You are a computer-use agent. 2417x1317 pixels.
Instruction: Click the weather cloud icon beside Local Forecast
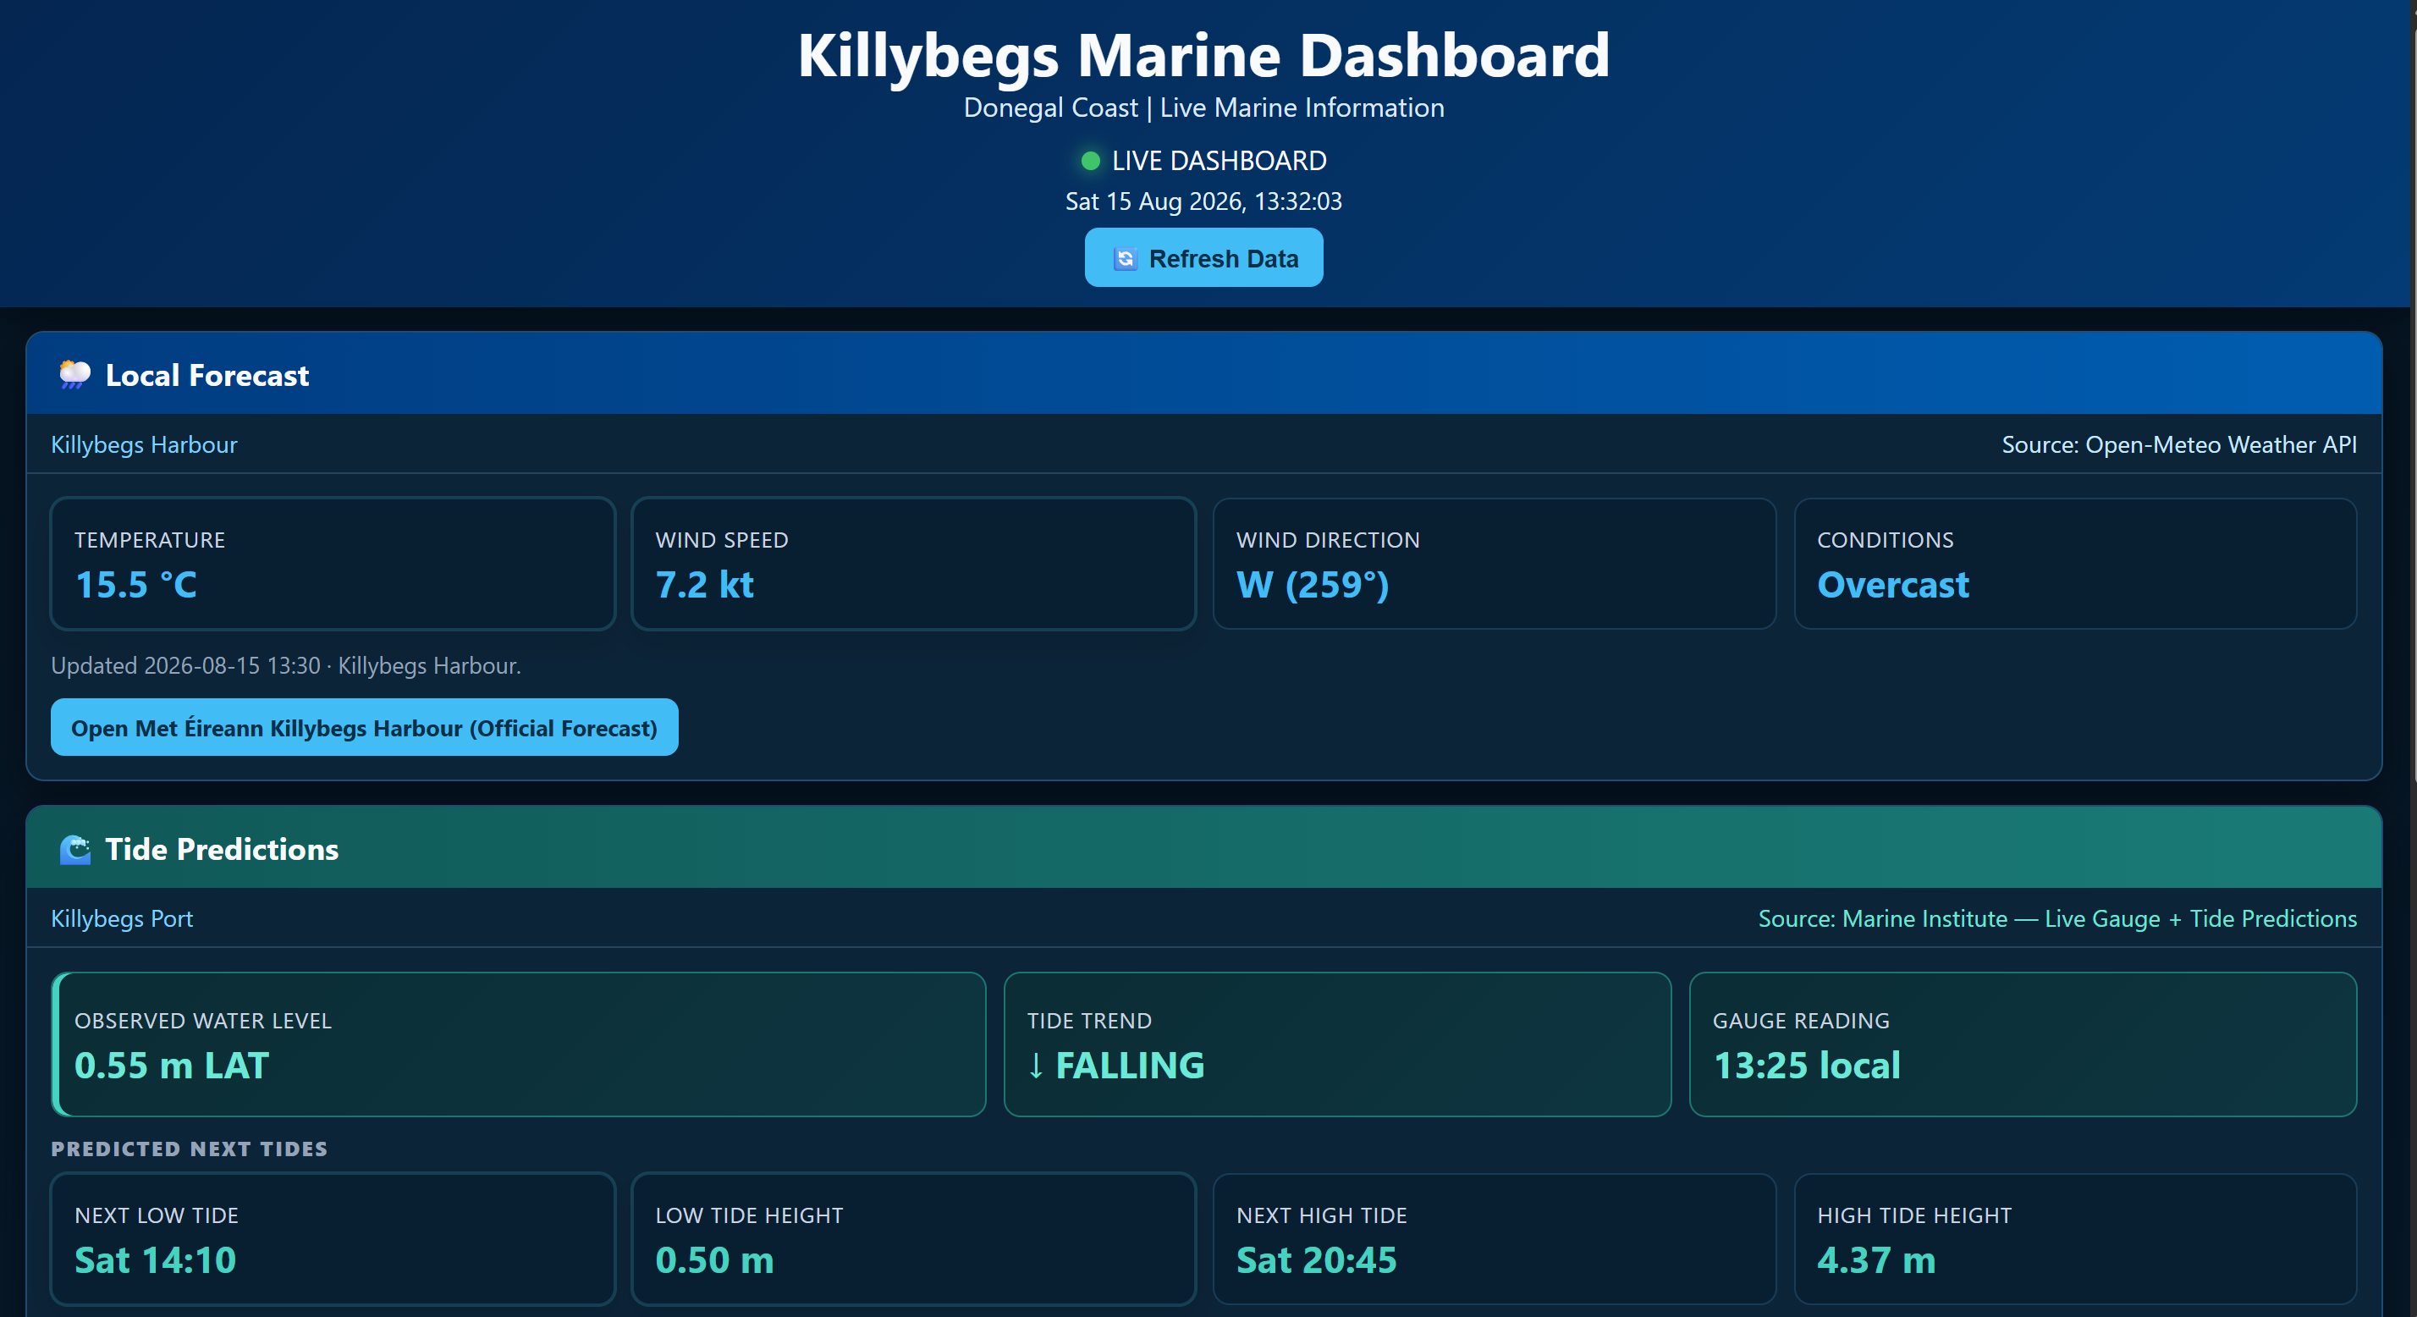point(75,375)
